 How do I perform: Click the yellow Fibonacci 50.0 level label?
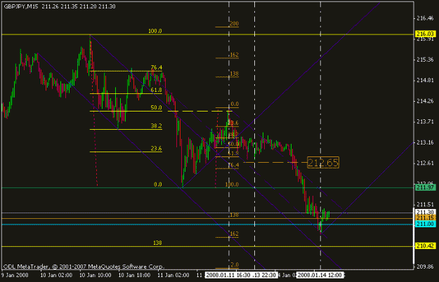pos(156,107)
